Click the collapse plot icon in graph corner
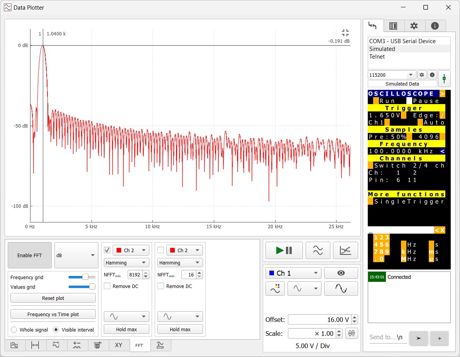This screenshot has height=357, width=460. pyautogui.click(x=345, y=33)
